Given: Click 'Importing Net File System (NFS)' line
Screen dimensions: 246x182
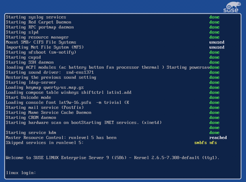Looking at the screenshot, I should 45,47.
